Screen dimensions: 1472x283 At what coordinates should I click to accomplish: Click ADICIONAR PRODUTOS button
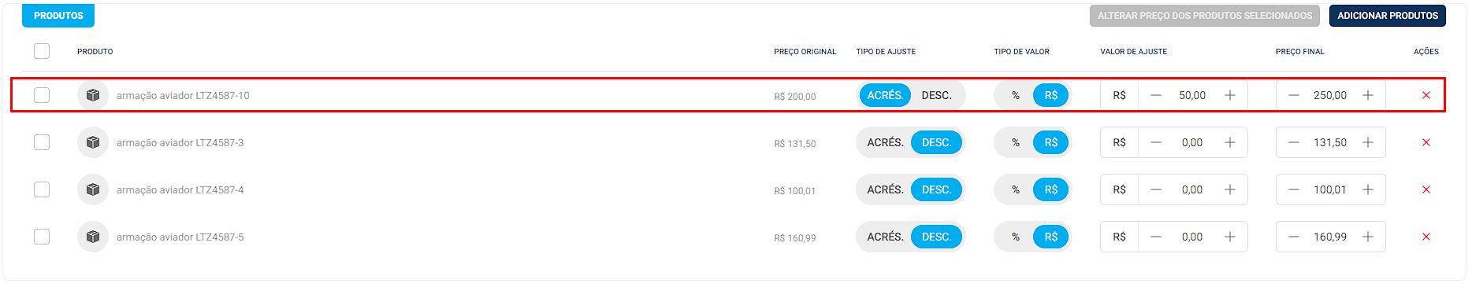[1388, 16]
